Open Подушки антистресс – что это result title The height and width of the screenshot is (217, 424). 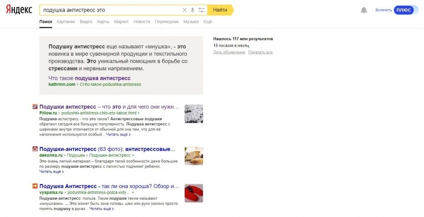point(109,107)
